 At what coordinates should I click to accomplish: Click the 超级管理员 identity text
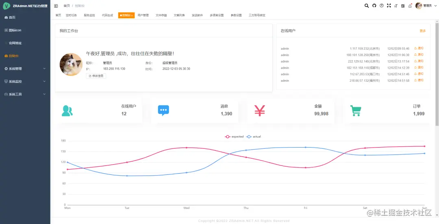pyautogui.click(x=170, y=63)
